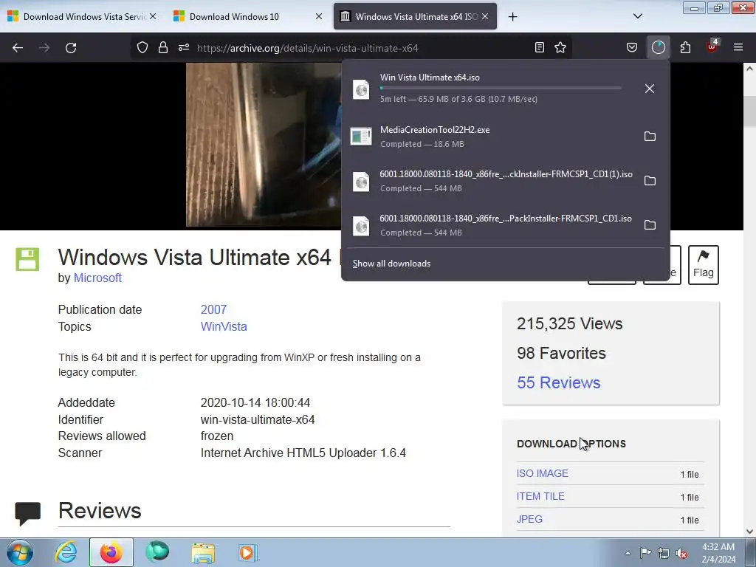Show FRMCSP1_CD1(1).iso in its folder
756x567 pixels.
click(x=650, y=181)
